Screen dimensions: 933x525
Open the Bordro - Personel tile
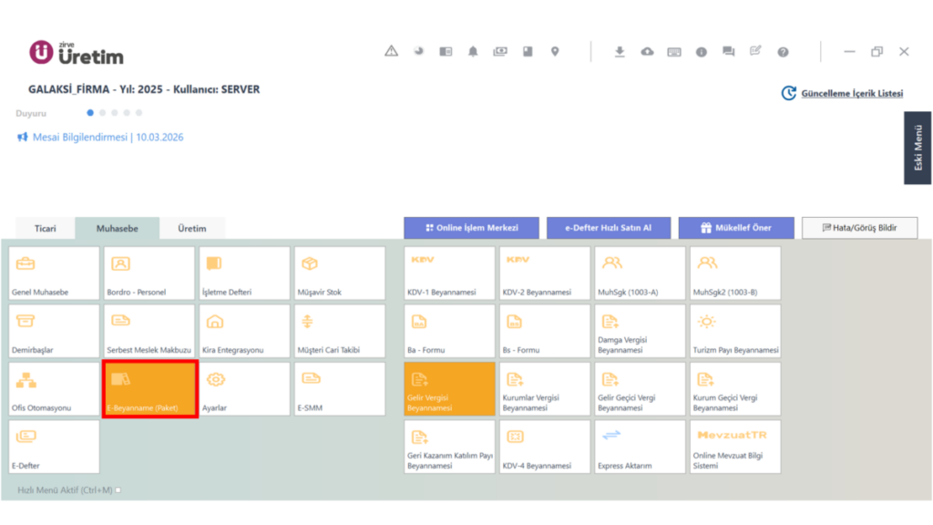click(149, 273)
